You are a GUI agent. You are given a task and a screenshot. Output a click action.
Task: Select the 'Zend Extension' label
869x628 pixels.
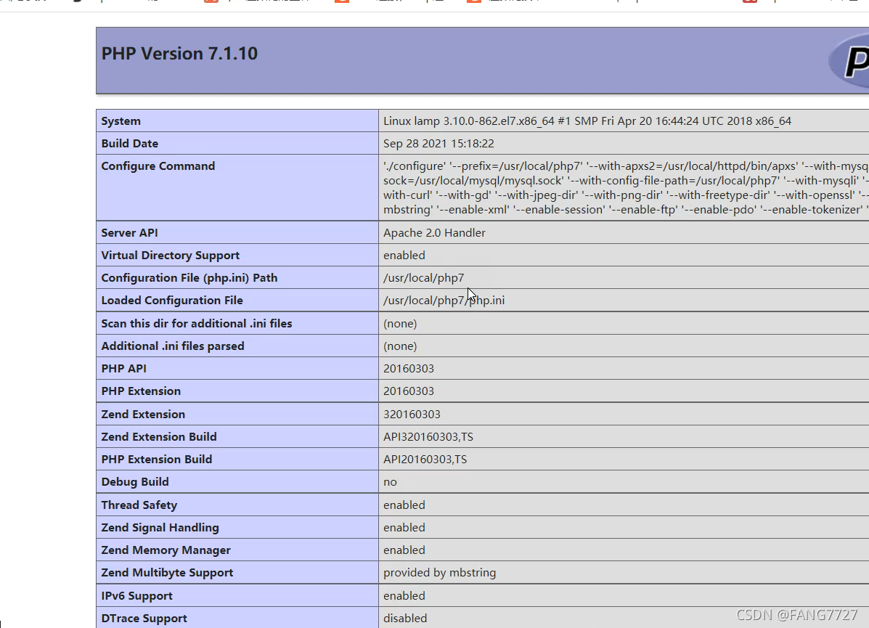[143, 415]
